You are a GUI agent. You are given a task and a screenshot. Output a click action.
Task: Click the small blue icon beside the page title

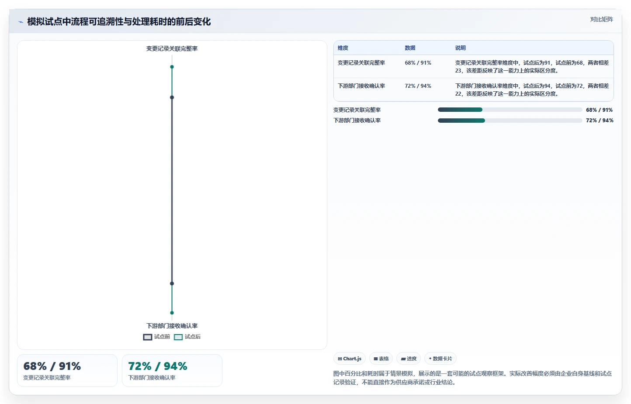pos(21,22)
